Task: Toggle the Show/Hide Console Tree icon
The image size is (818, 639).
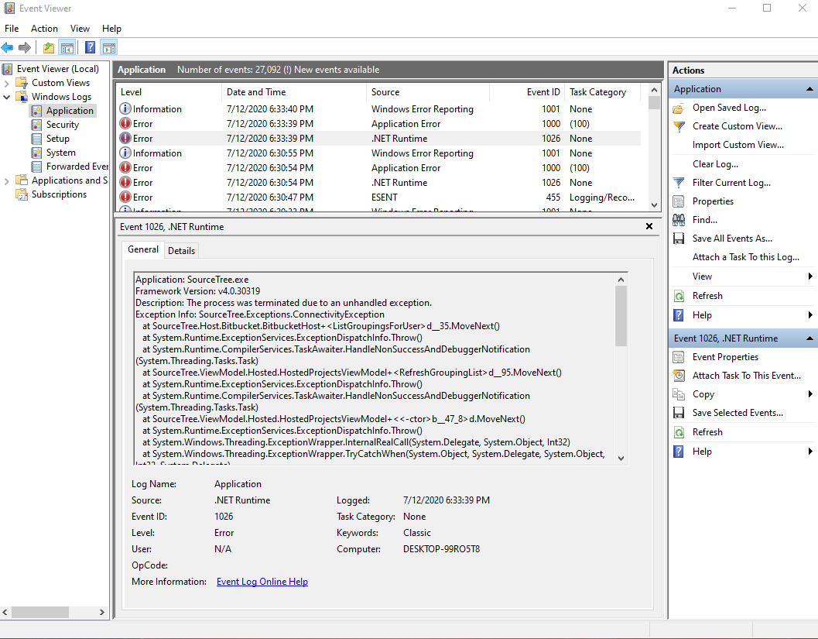Action: tap(67, 47)
